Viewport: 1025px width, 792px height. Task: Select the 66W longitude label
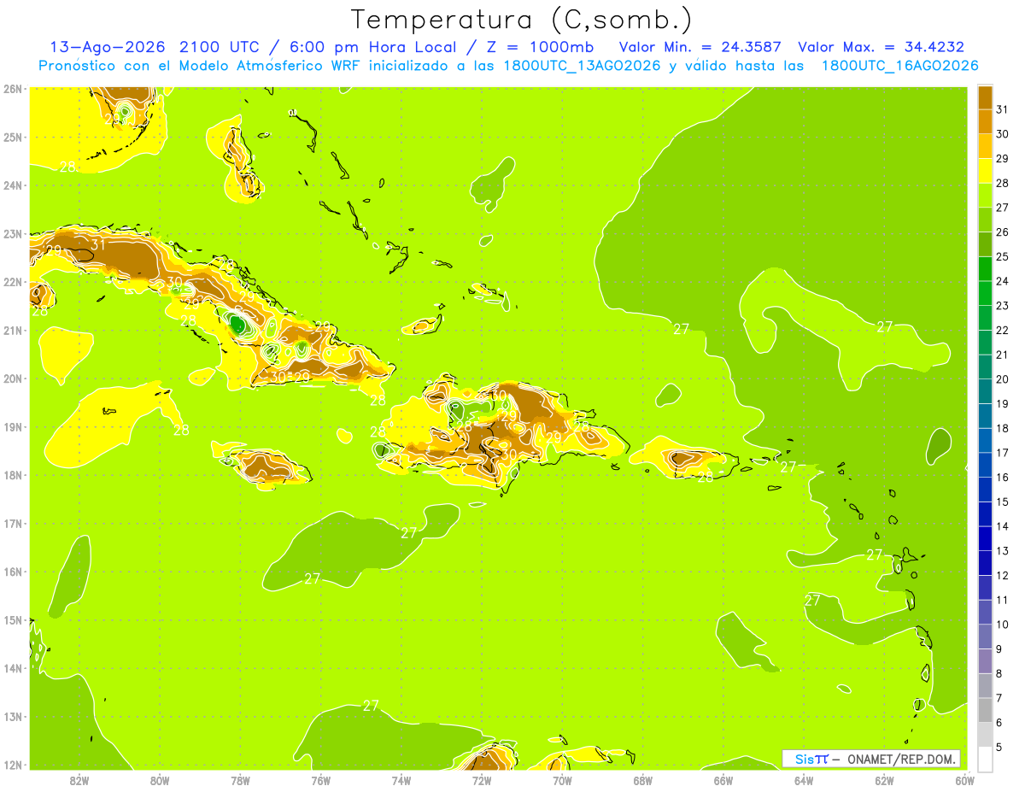pos(723,780)
